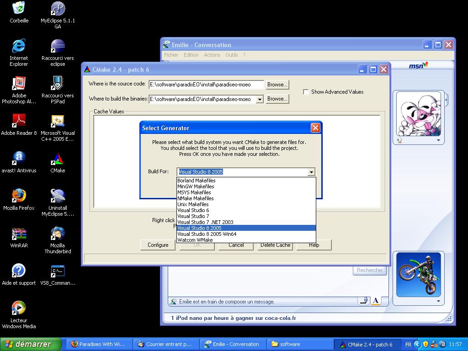Open Mozilla Thunderbird desktop icon
This screenshot has width=468, height=351.
pyautogui.click(x=58, y=234)
